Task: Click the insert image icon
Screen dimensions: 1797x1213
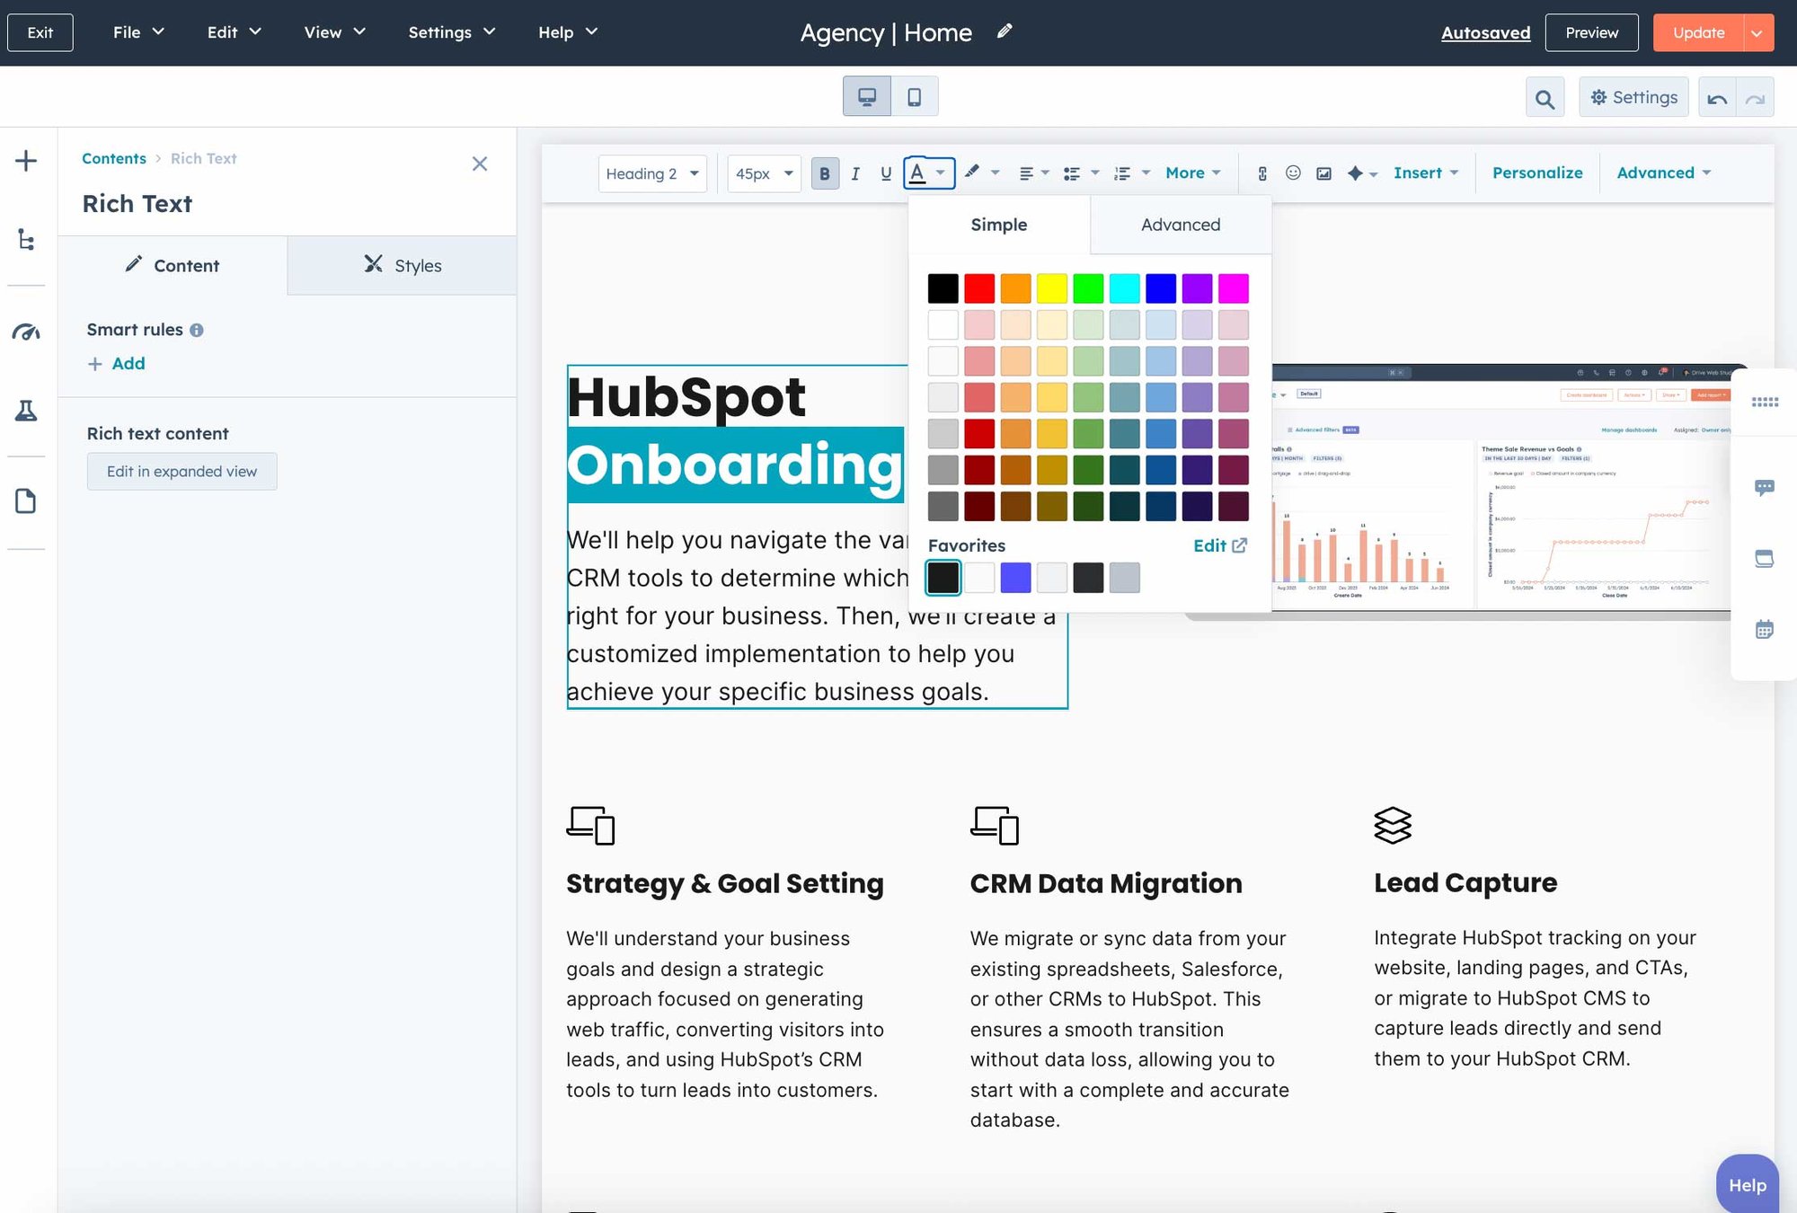Action: coord(1323,173)
